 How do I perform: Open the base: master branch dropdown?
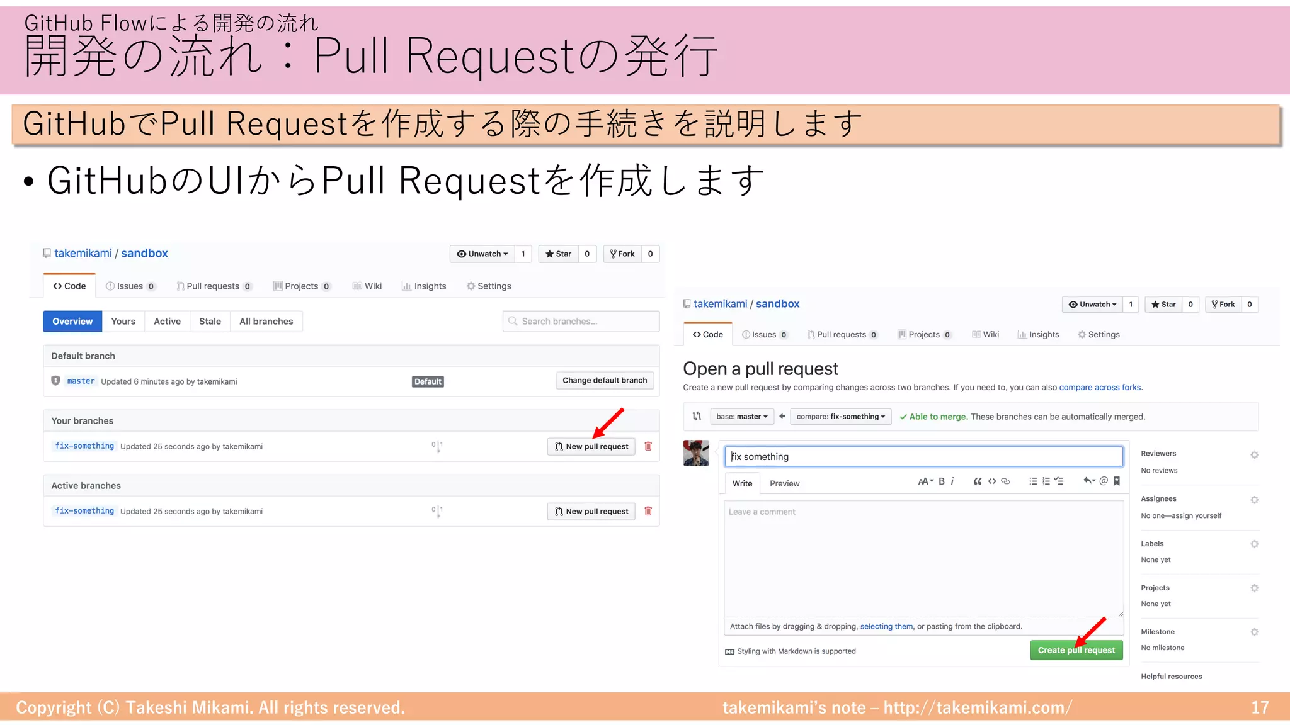pos(742,417)
